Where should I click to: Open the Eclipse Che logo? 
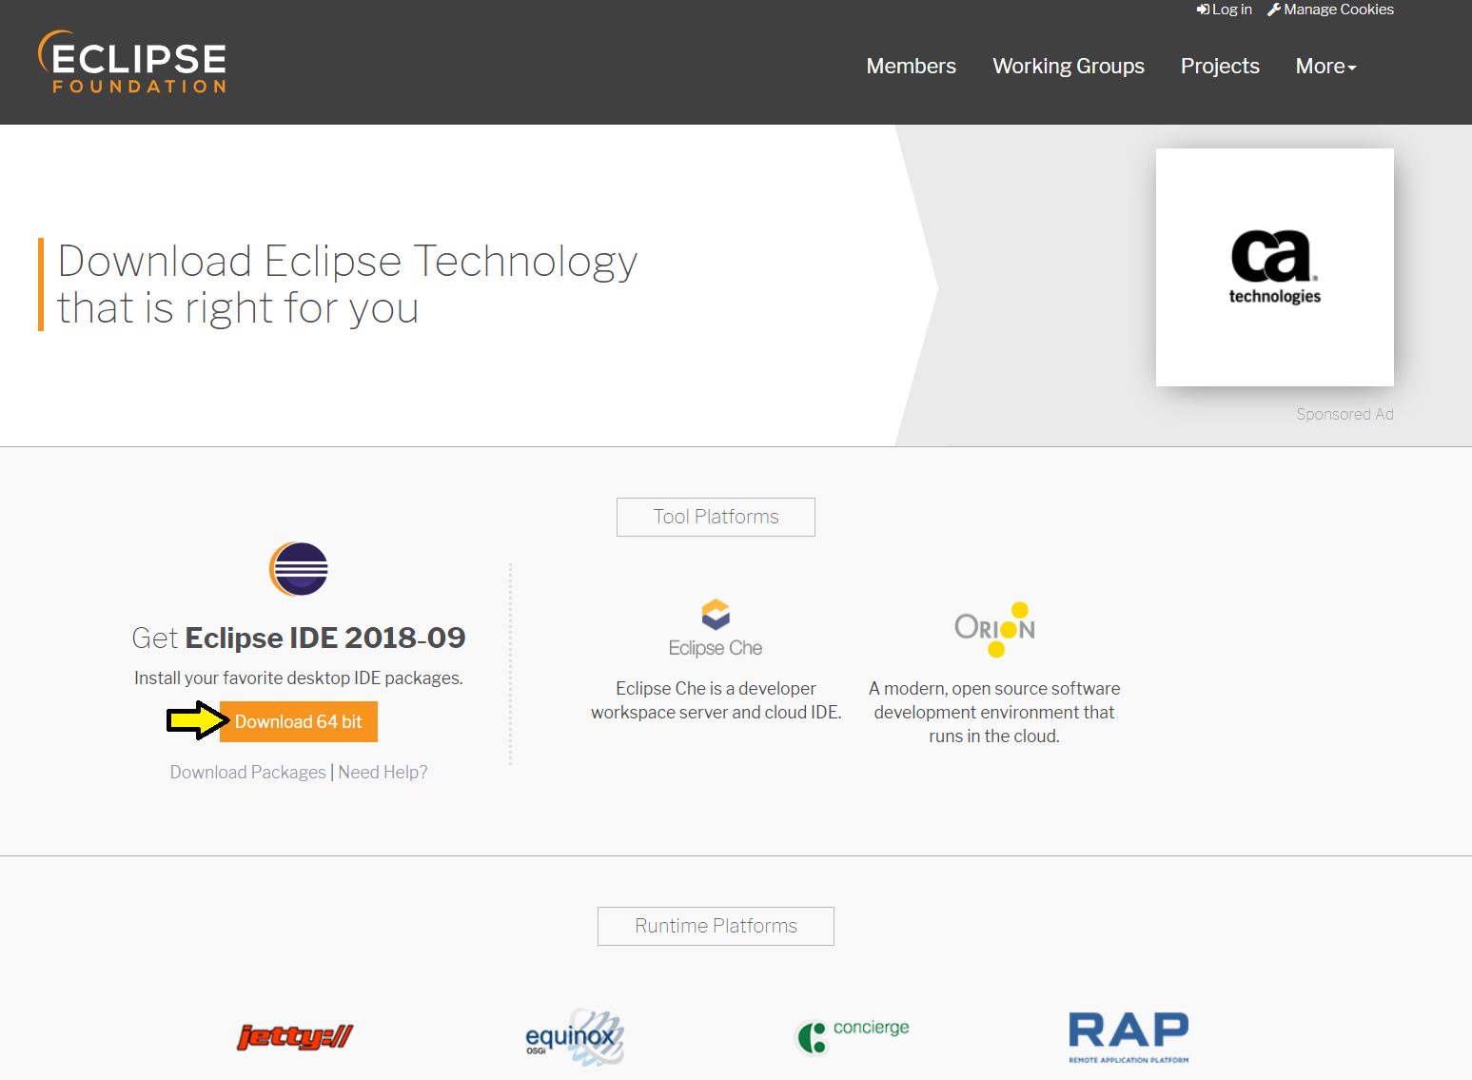click(x=716, y=628)
